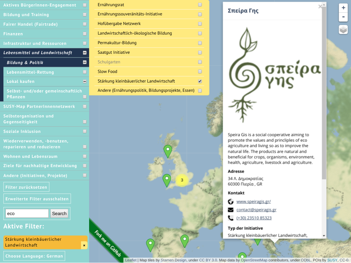Click the popup scrollbar thumb
The image size is (351, 263).
[324, 93]
